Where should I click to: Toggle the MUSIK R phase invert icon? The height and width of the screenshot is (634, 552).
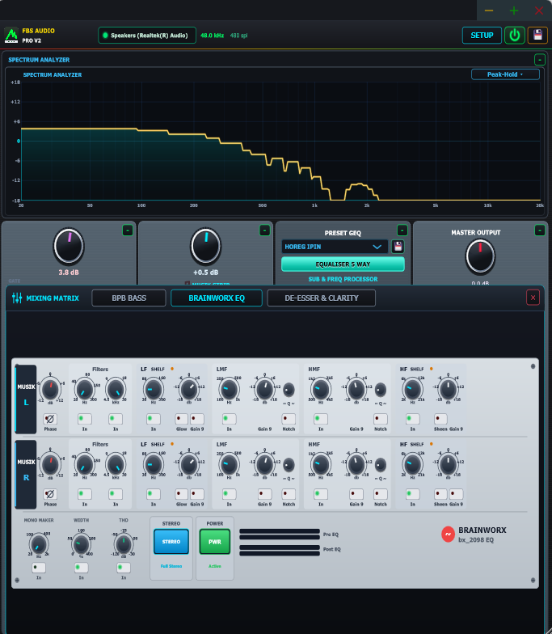pyautogui.click(x=50, y=494)
